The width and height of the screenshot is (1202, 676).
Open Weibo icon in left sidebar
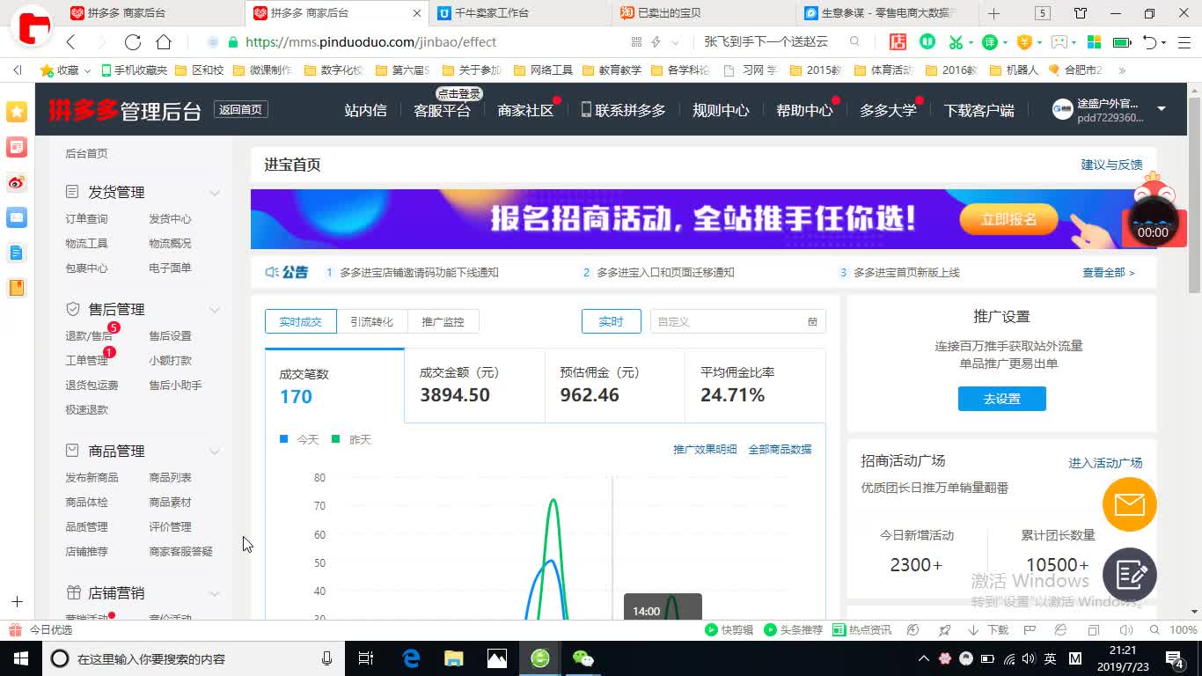(17, 182)
